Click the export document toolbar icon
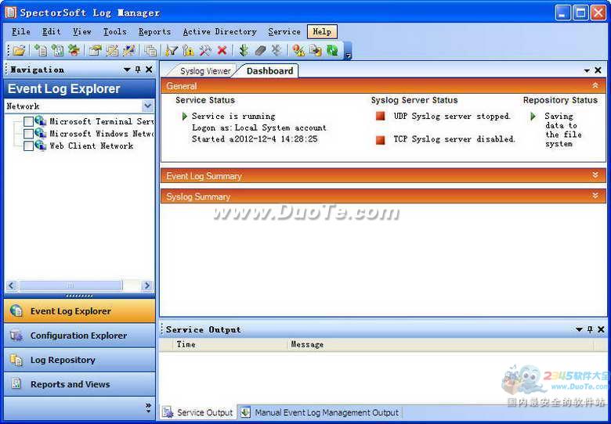This screenshot has width=611, height=424. (x=315, y=51)
